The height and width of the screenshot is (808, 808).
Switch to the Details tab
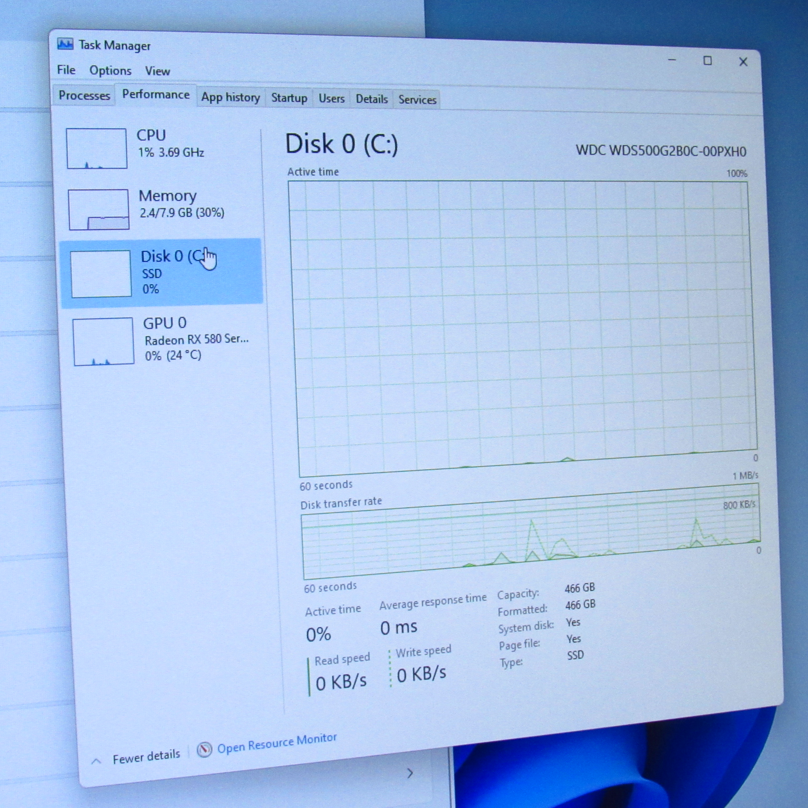pos(371,99)
